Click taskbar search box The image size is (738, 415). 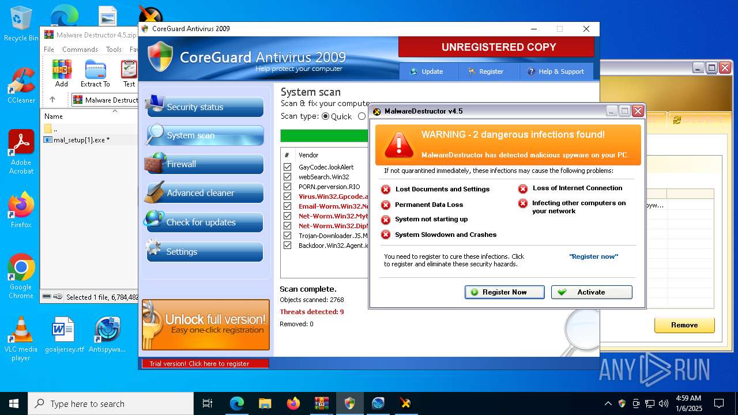[111, 403]
